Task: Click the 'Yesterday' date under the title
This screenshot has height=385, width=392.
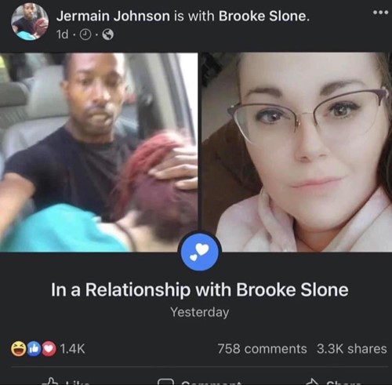Action: [x=200, y=312]
